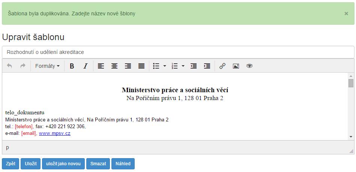Click the address line 'Na Poříčním právu 1, 128 01 Praha 2'

point(175,98)
